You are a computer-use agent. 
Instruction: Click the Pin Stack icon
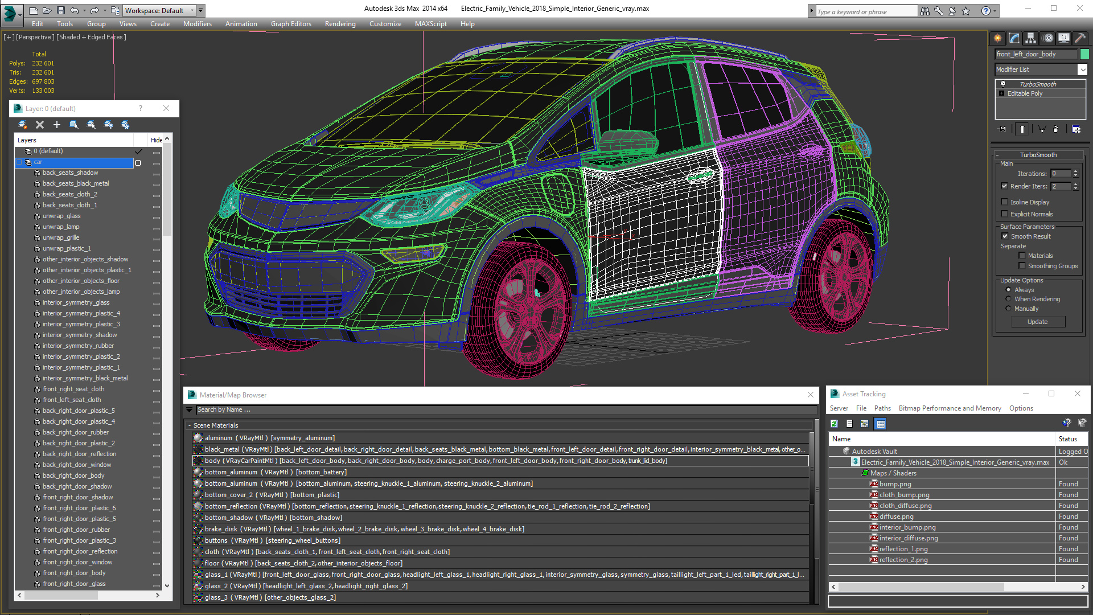(1003, 129)
